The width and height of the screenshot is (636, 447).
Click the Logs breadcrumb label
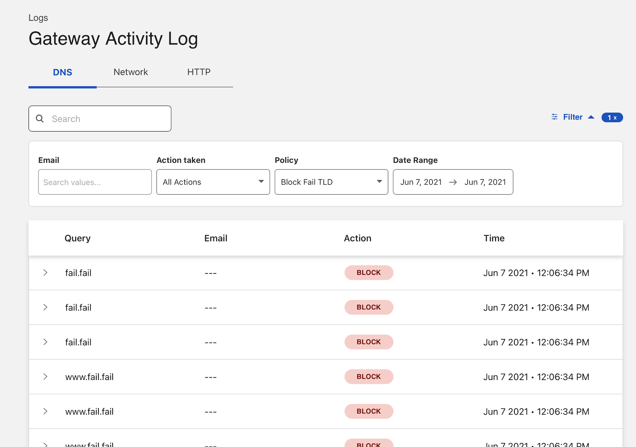click(38, 17)
